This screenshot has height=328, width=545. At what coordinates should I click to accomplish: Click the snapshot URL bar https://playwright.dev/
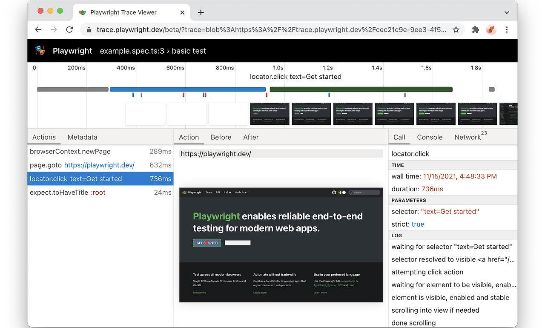(281, 154)
